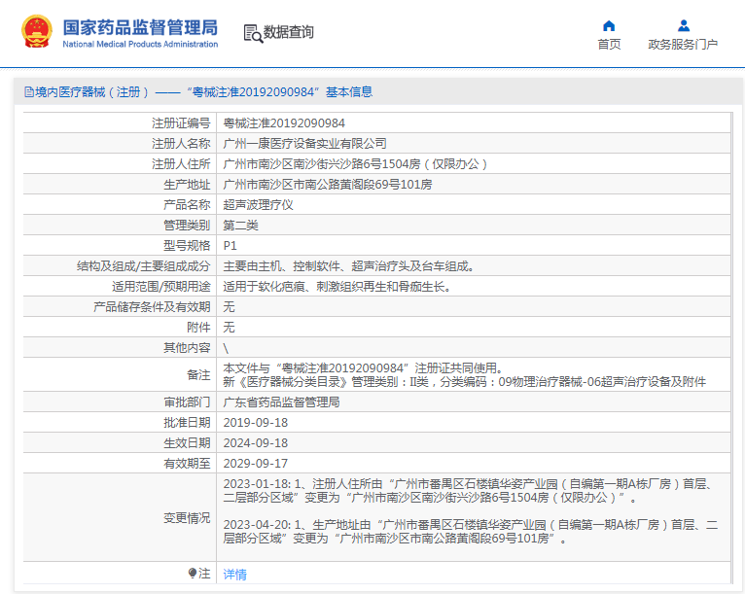
Task: Click the lightbulb icon beside 注
Action: [x=192, y=574]
